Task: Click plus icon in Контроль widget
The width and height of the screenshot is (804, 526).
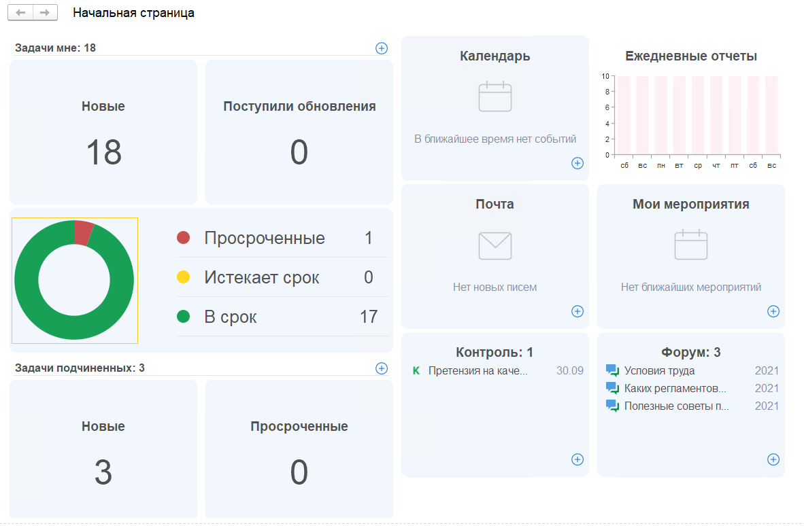Action: point(577,459)
